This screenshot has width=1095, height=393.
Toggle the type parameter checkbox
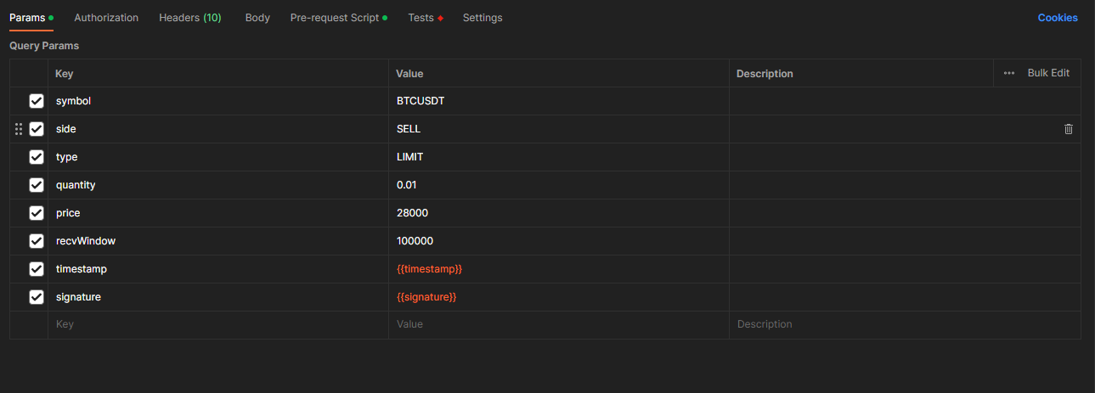37,157
